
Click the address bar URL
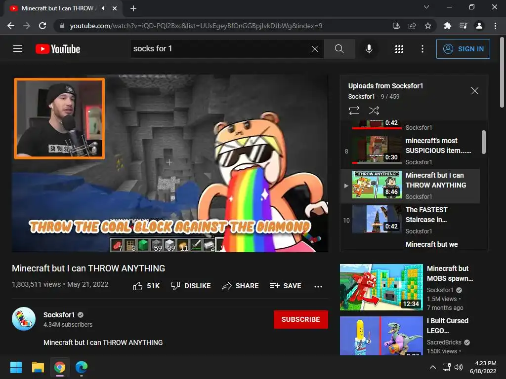(196, 26)
